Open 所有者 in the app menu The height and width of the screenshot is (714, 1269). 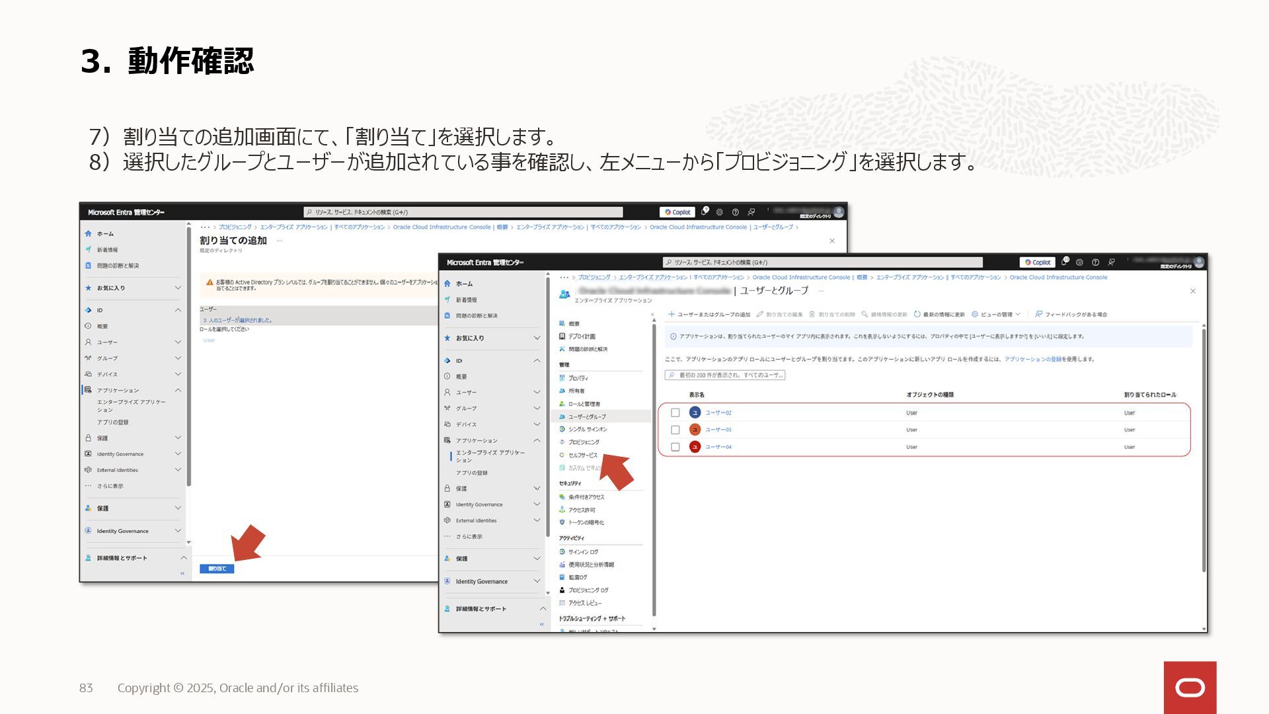pos(576,391)
